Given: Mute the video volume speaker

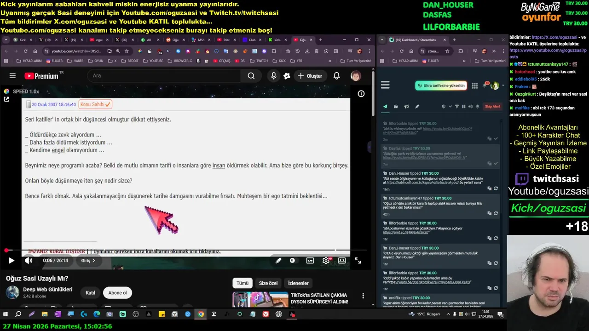Looking at the screenshot, I should pyautogui.click(x=29, y=261).
